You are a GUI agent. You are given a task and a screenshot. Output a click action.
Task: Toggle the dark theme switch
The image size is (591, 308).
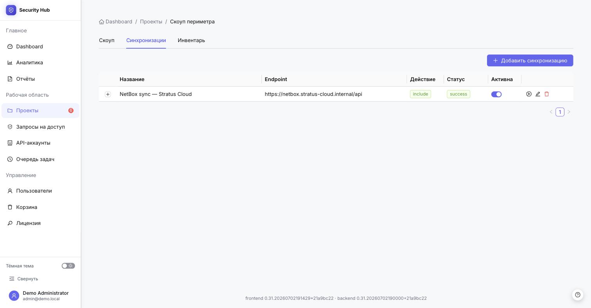click(x=68, y=266)
